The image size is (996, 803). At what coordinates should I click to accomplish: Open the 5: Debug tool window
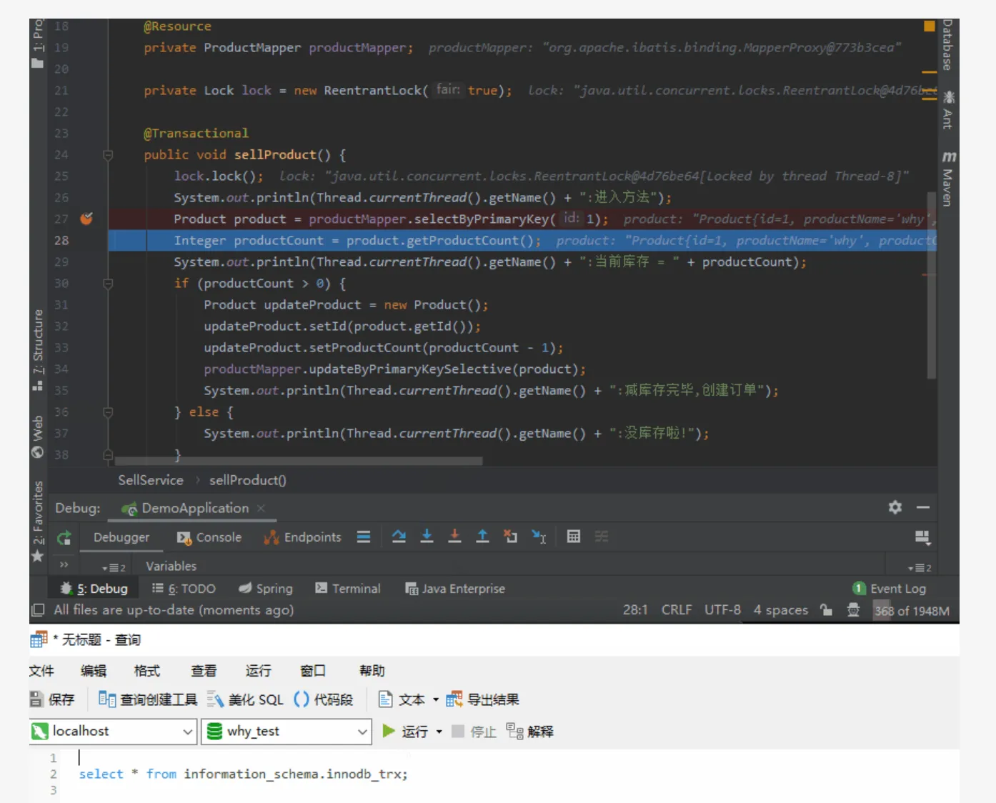tap(94, 589)
